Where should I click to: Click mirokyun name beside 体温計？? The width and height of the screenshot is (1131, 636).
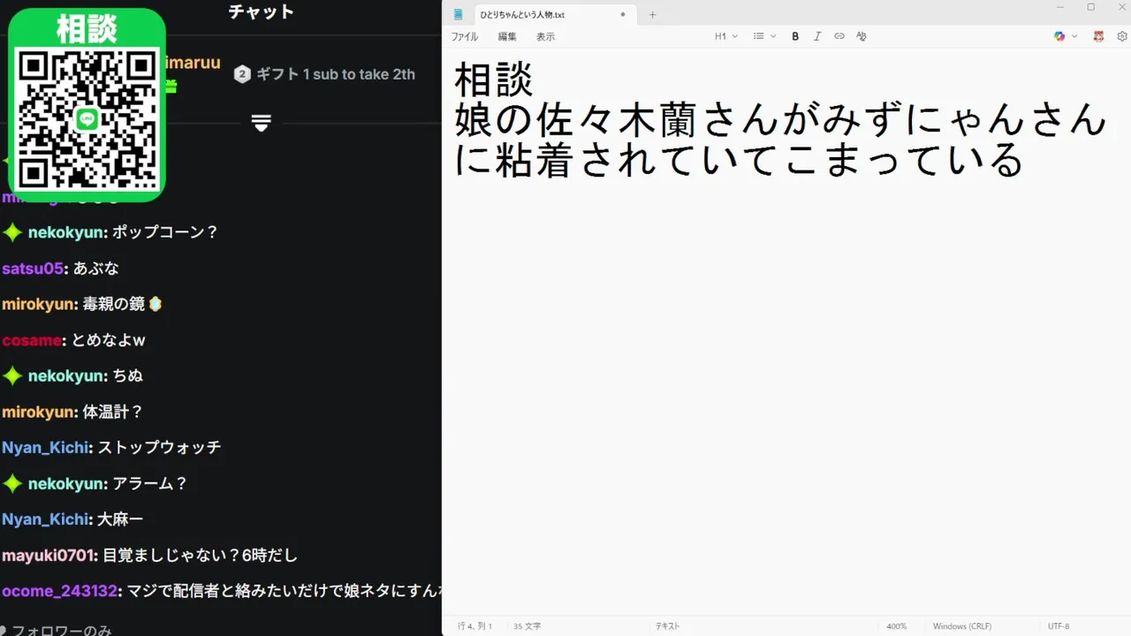pyautogui.click(x=39, y=412)
